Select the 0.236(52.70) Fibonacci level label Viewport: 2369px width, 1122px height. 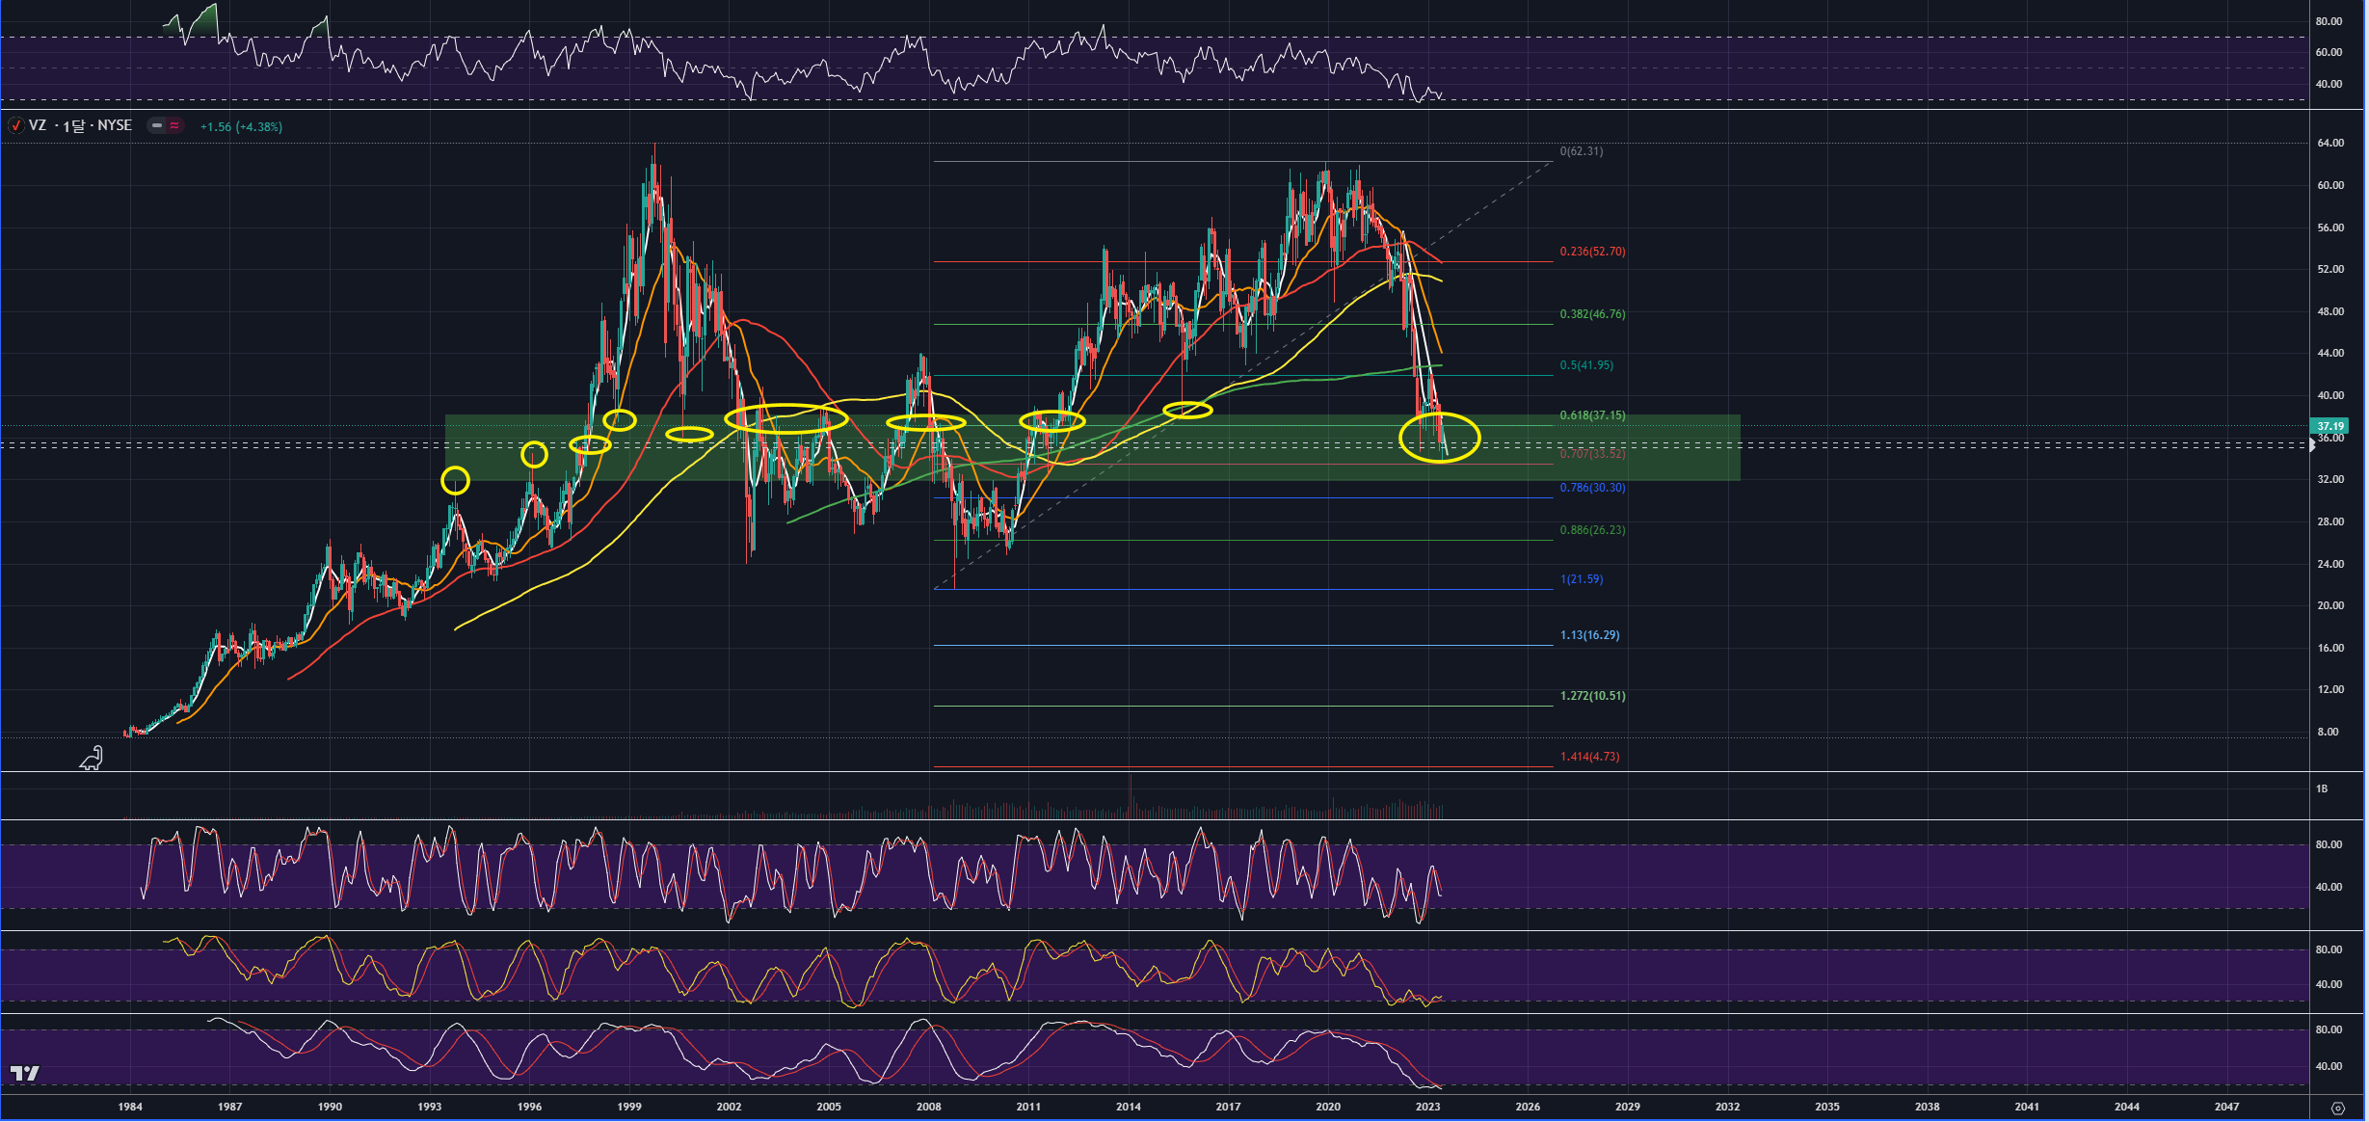[1592, 252]
